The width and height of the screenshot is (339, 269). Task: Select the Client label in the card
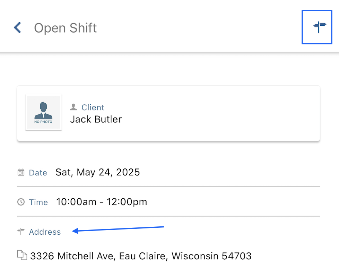(x=93, y=107)
